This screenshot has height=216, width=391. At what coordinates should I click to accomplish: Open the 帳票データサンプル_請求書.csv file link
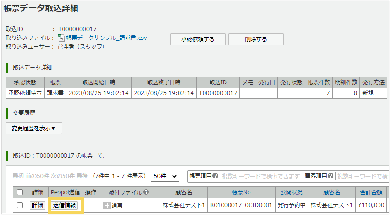(107, 38)
